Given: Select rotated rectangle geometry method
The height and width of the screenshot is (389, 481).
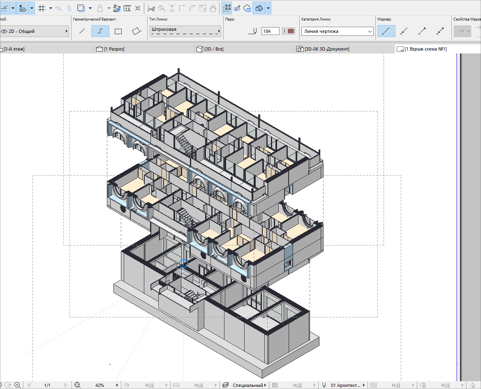Looking at the screenshot, I should (x=136, y=31).
